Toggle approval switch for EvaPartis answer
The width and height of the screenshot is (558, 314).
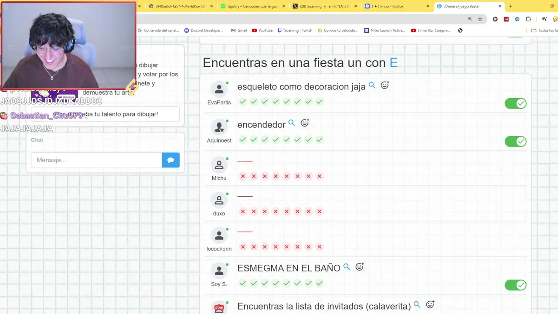point(516,103)
